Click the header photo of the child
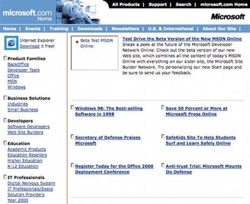The height and width of the screenshot is (204, 250). tap(79, 12)
